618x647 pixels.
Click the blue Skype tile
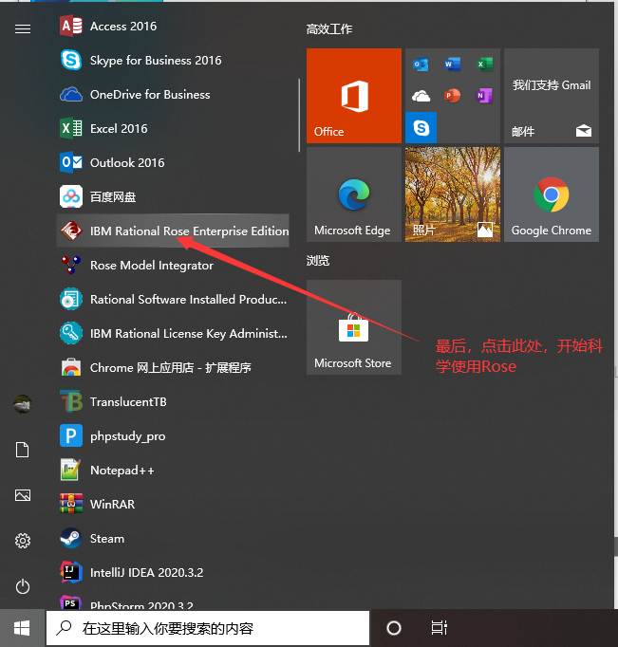tap(421, 127)
